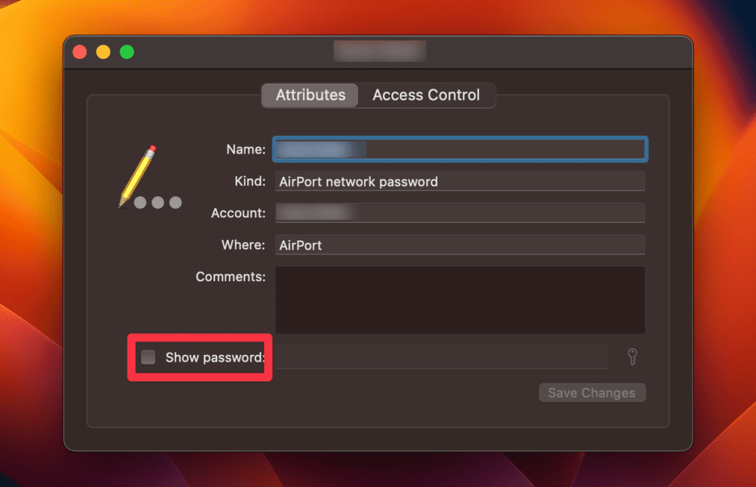The height and width of the screenshot is (487, 756).
Task: Click the "Show password:" label text
Action: click(x=214, y=358)
